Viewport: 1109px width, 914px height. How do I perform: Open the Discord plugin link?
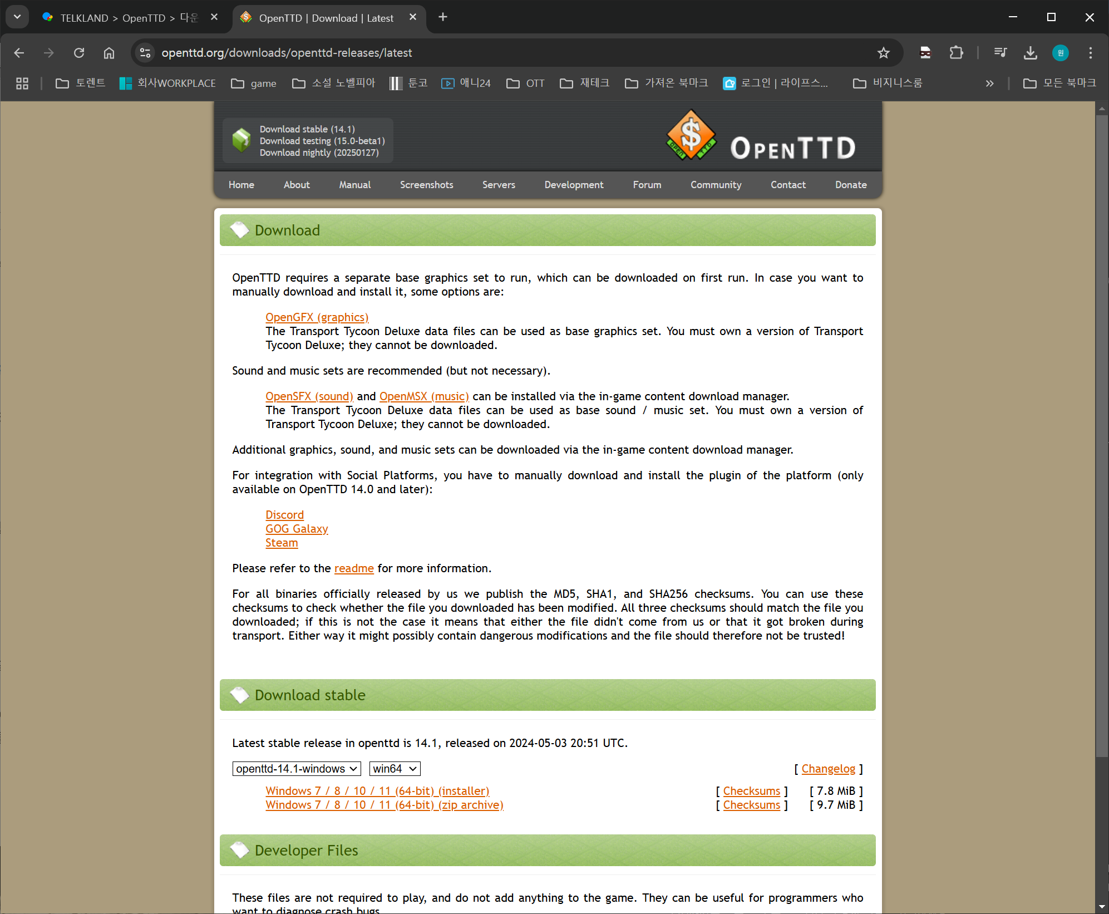point(285,515)
